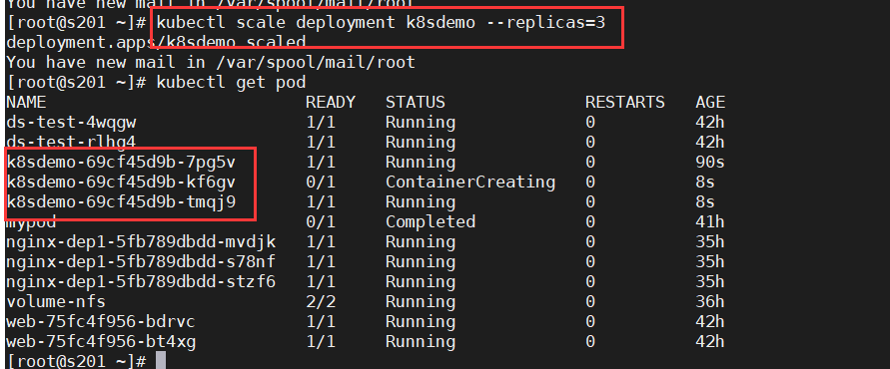Click the RESTARTS column header

pos(625,103)
